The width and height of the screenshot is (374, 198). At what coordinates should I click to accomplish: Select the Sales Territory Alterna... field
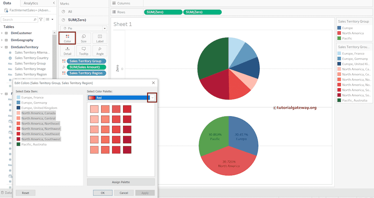32,53
